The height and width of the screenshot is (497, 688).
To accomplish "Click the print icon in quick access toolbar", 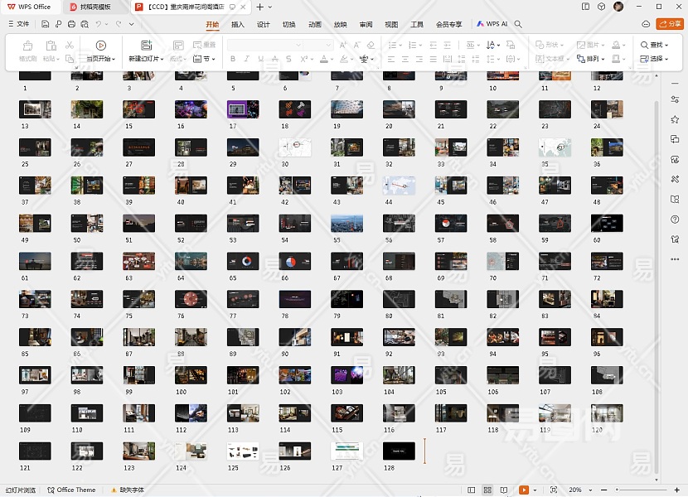I will (x=72, y=25).
